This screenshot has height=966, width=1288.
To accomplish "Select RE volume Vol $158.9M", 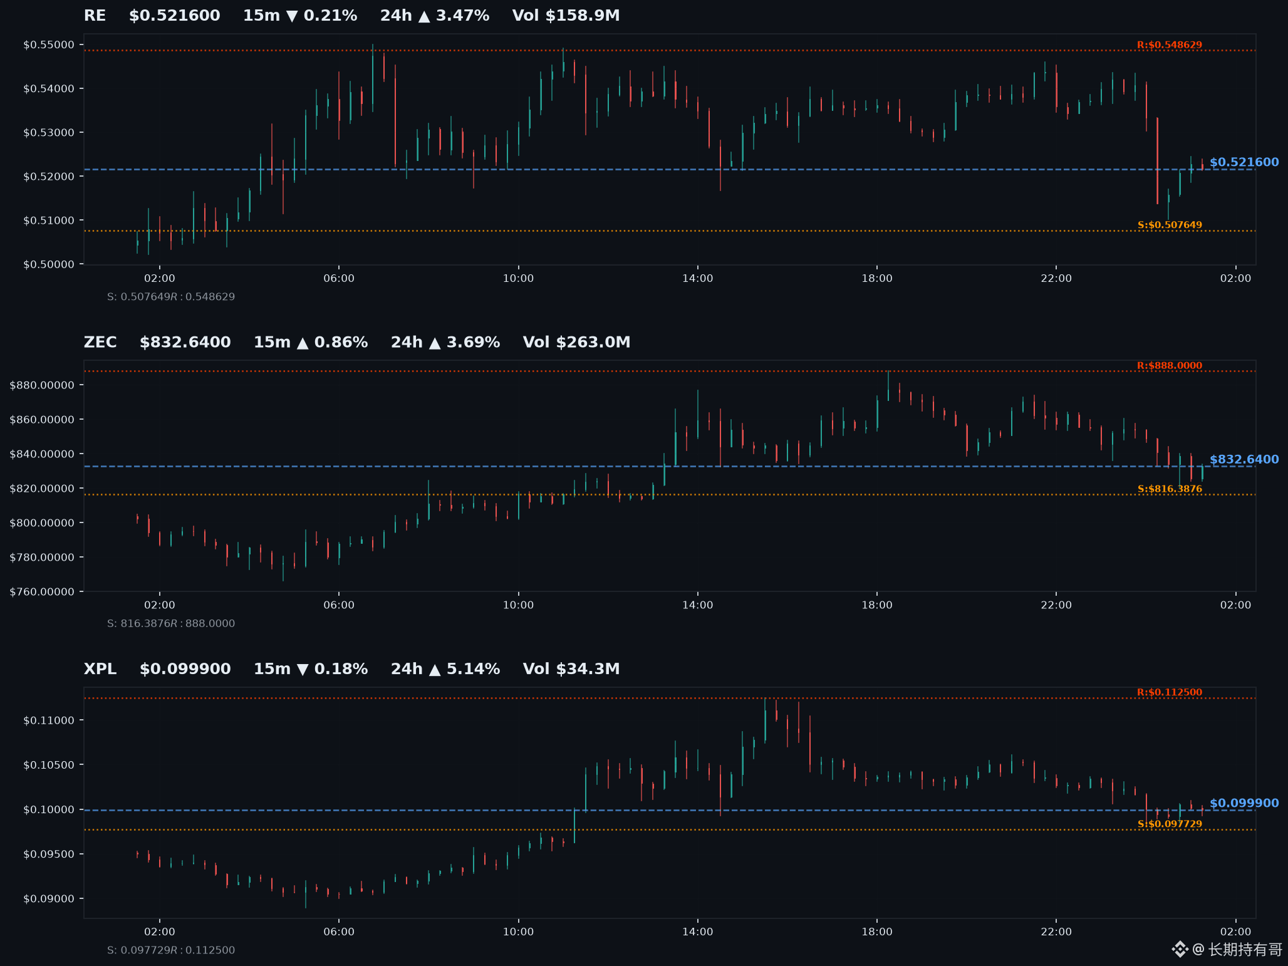I will click(566, 16).
